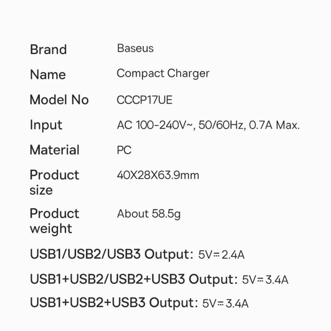Click the "Input" label
Viewport: 331px width, 331px height.
46,125
